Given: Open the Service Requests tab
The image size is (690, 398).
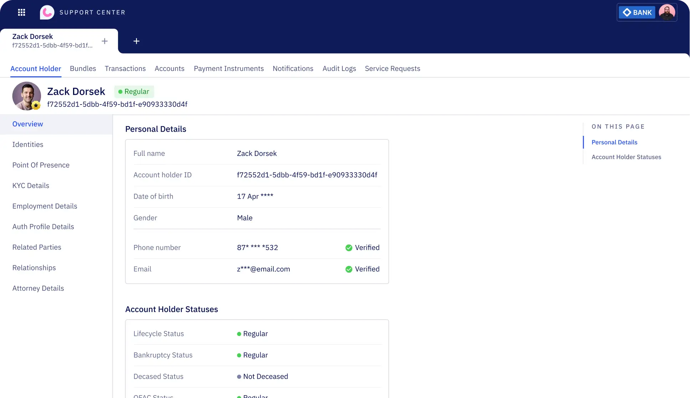Looking at the screenshot, I should [x=392, y=68].
